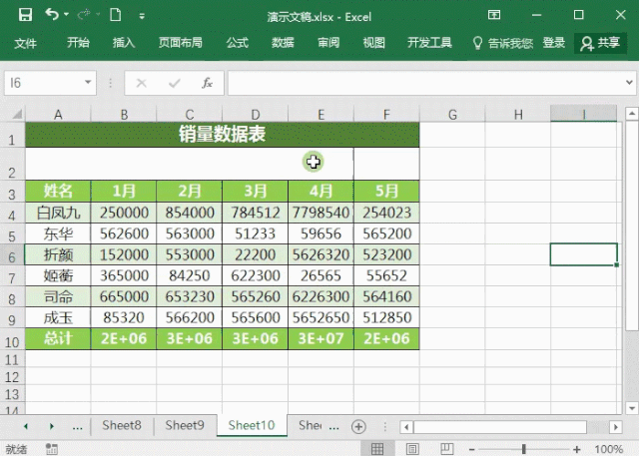Switch to the 开发工具 ribbon tab

pyautogui.click(x=429, y=43)
